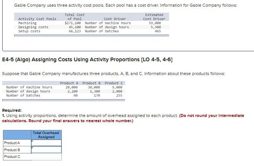Select the Machining total cost $171,100

73,23
